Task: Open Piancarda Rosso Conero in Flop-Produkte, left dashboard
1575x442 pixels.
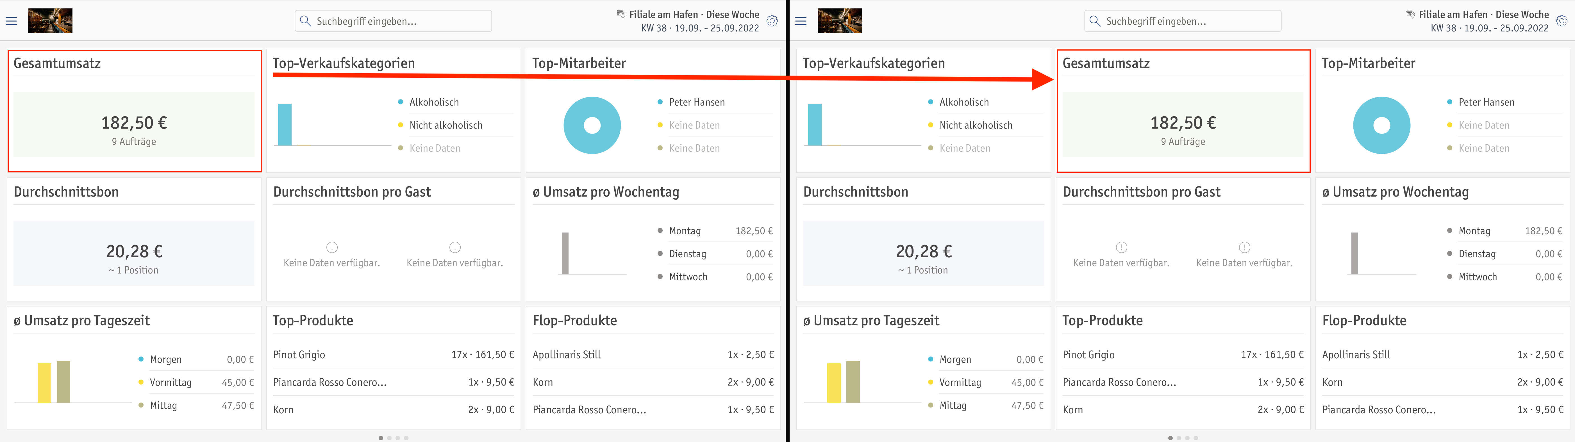Action: pos(653,410)
